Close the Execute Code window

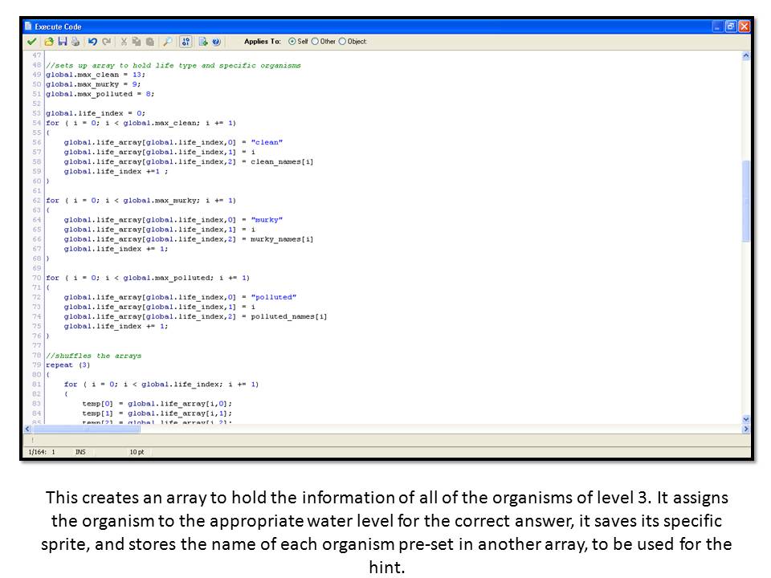(x=744, y=26)
